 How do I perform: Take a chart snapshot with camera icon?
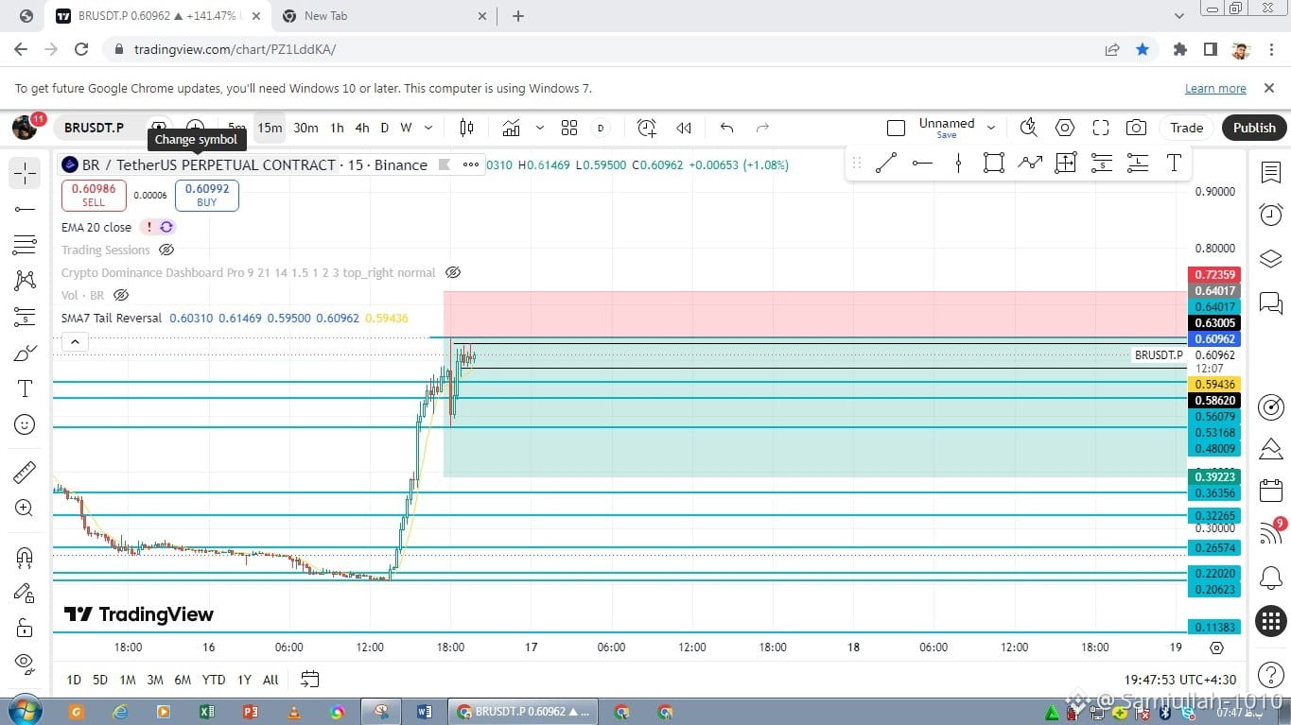pyautogui.click(x=1136, y=128)
